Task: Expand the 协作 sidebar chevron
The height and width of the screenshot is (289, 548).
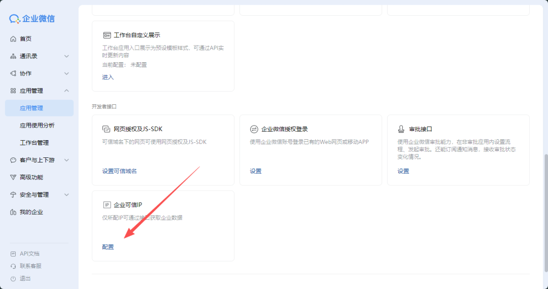Action: tap(66, 73)
